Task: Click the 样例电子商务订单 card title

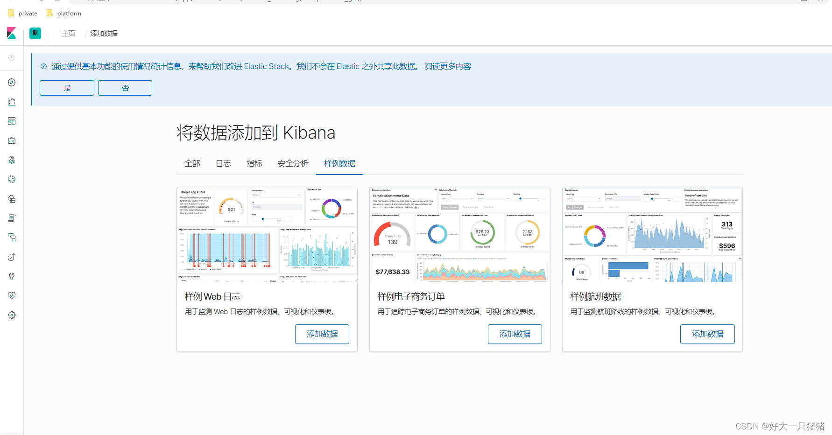Action: [411, 296]
